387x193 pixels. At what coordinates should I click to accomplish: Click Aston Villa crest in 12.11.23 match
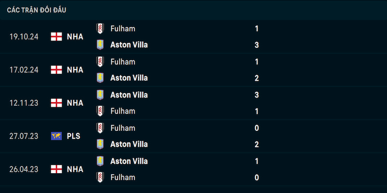pos(100,95)
